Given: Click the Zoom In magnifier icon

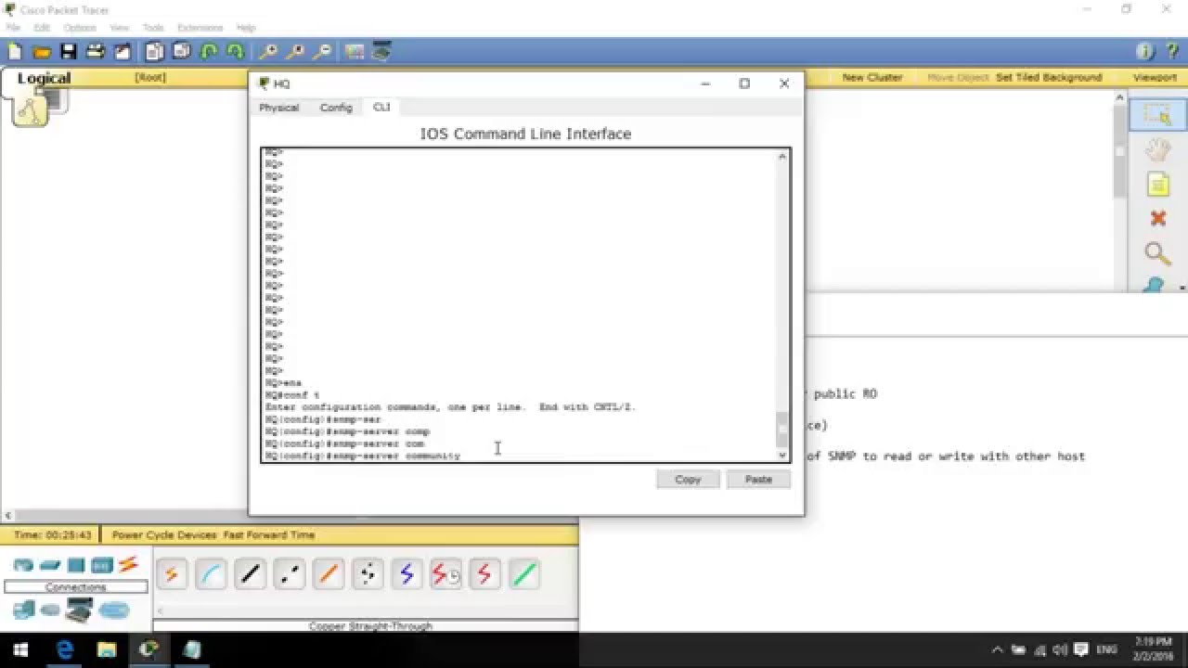Looking at the screenshot, I should click(x=268, y=52).
